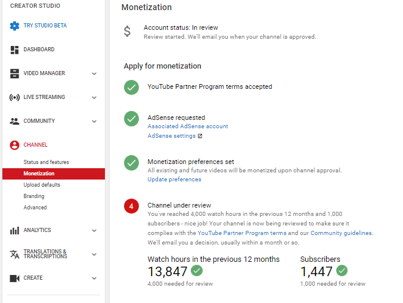The width and height of the screenshot is (403, 303).
Task: Open Upload defaults in Channel menu
Action: 42,185
